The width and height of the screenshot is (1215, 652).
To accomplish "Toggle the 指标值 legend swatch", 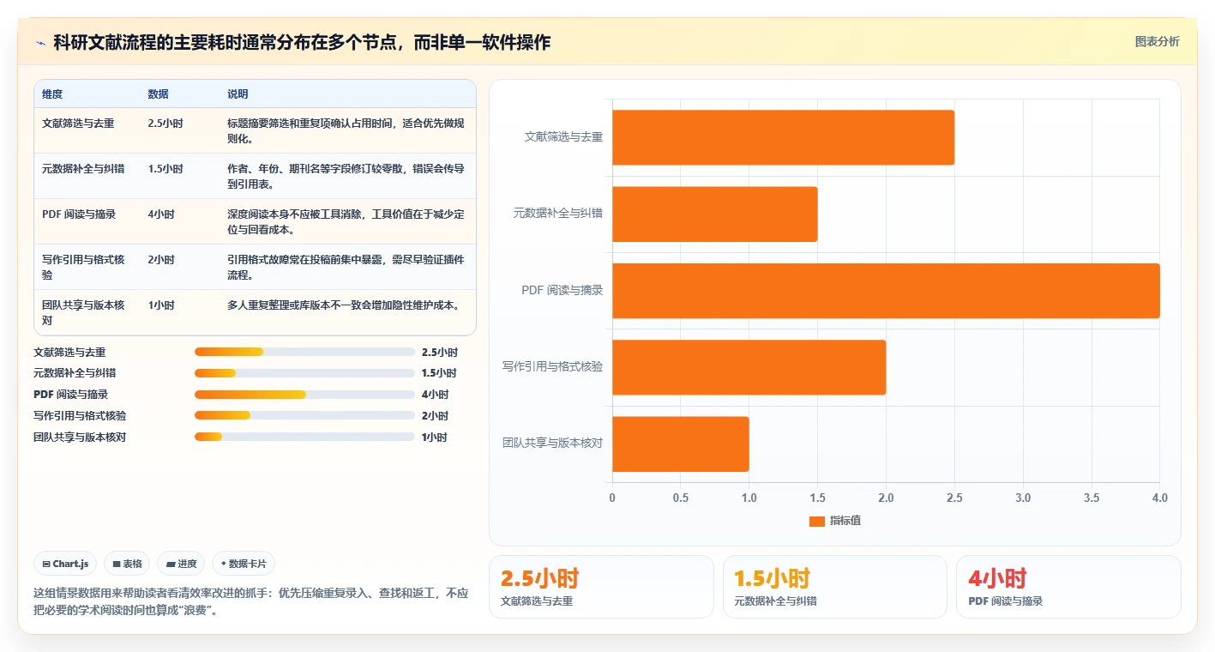I will (816, 521).
